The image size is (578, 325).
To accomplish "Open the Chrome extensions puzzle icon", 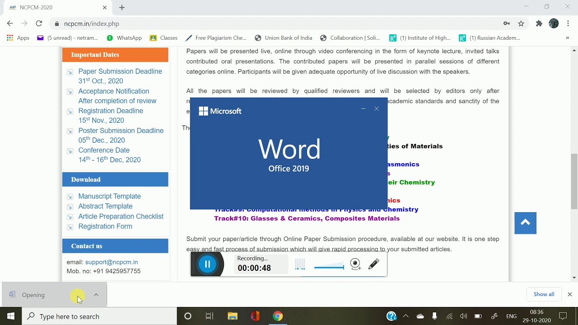I will [x=539, y=23].
